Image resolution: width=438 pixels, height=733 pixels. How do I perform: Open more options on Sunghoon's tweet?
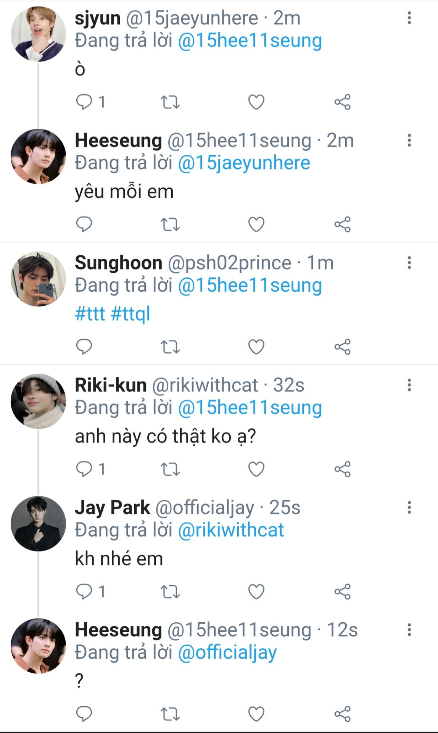point(409,263)
